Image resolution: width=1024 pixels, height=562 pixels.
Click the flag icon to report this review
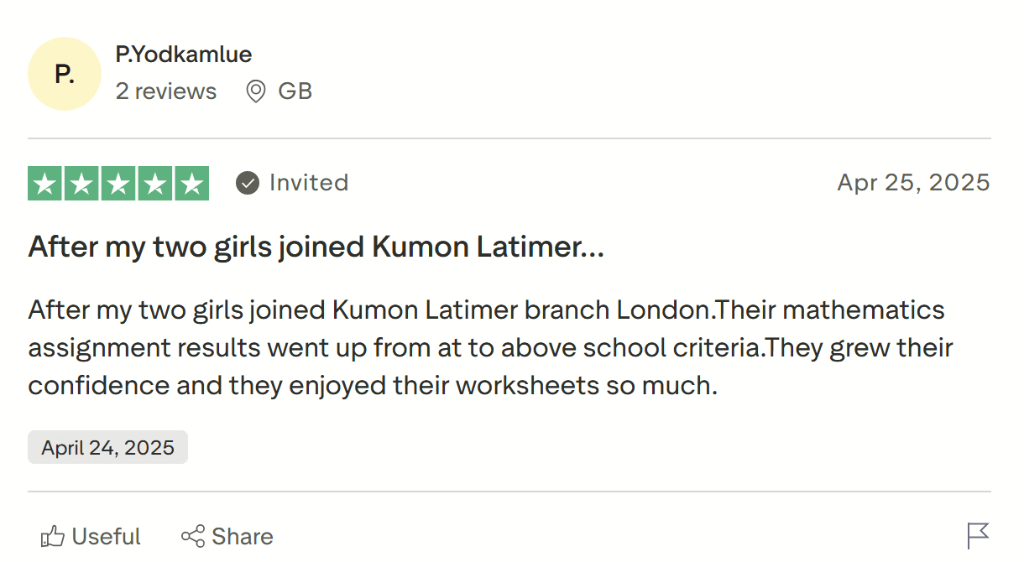pos(979,534)
